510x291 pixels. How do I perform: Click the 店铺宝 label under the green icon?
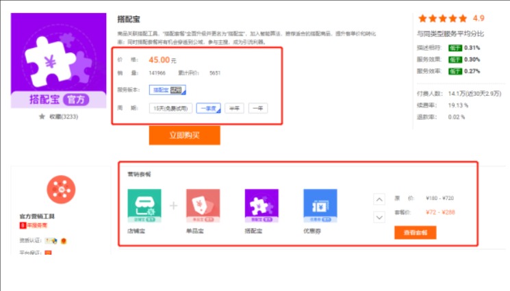tap(136, 231)
